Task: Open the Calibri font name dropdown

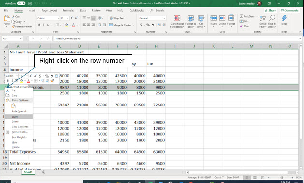Action: point(58,18)
